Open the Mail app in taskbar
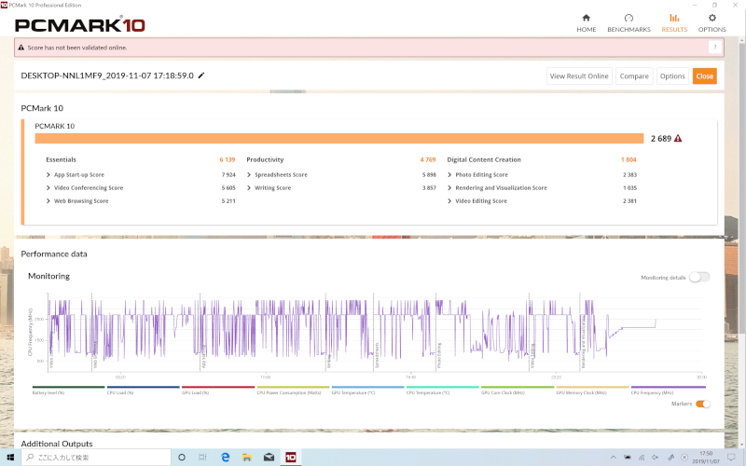 [269, 457]
